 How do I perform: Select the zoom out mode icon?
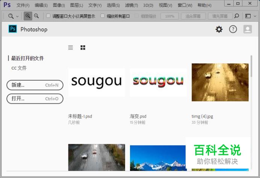coord(36,16)
